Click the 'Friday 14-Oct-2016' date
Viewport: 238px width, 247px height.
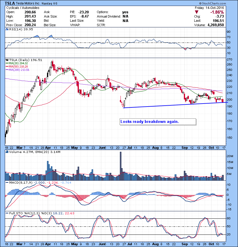tap(209, 8)
